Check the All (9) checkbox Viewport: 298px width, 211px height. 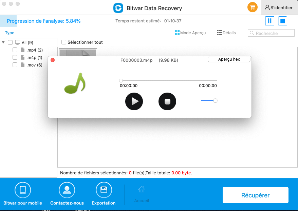coord(10,42)
